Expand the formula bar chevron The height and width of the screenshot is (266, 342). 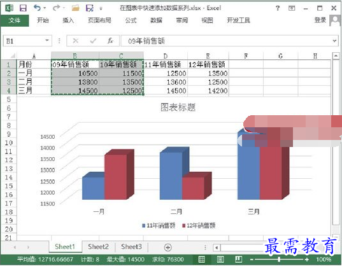point(334,41)
